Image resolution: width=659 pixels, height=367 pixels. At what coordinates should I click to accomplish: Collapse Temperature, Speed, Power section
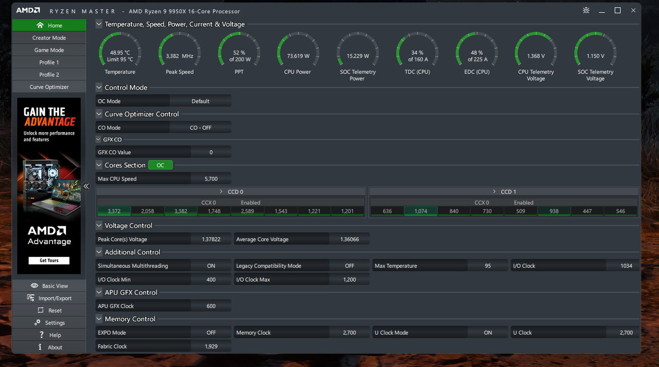pos(99,24)
